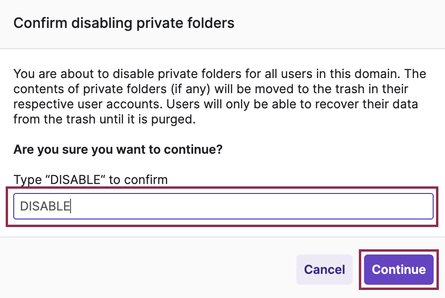Click the blank footer area left of Cancel

tap(142, 270)
